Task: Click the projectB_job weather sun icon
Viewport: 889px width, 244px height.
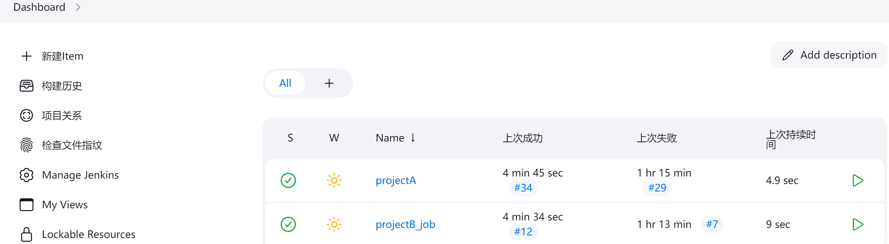Action: pyautogui.click(x=334, y=224)
